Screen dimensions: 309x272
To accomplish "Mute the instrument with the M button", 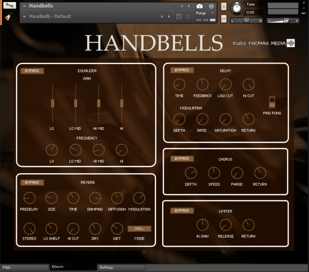I will pyautogui.click(x=224, y=19).
